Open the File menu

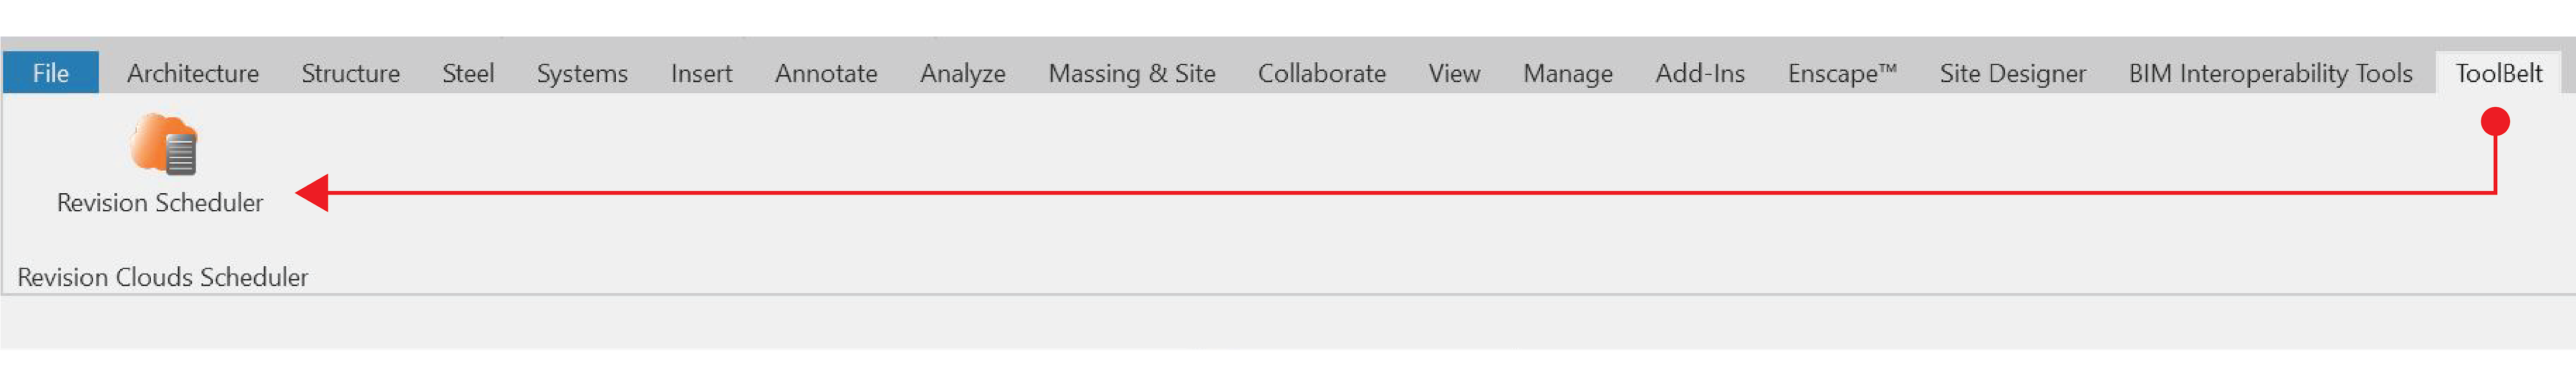click(50, 73)
